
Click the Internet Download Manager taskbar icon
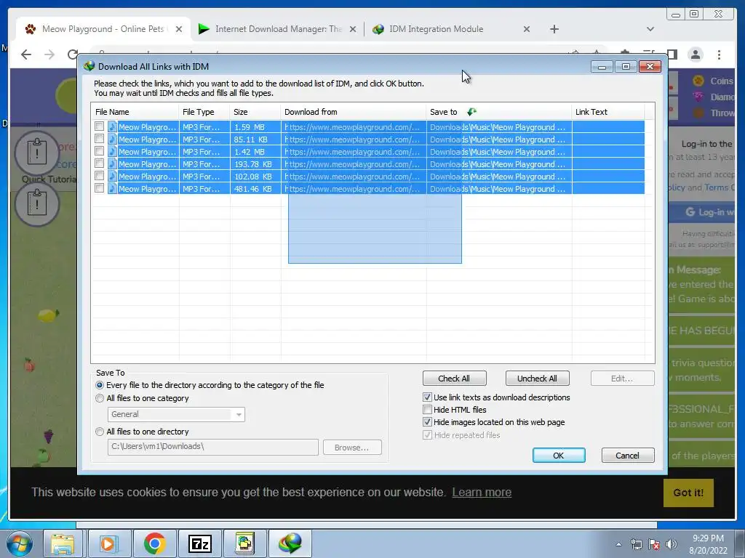pos(290,543)
